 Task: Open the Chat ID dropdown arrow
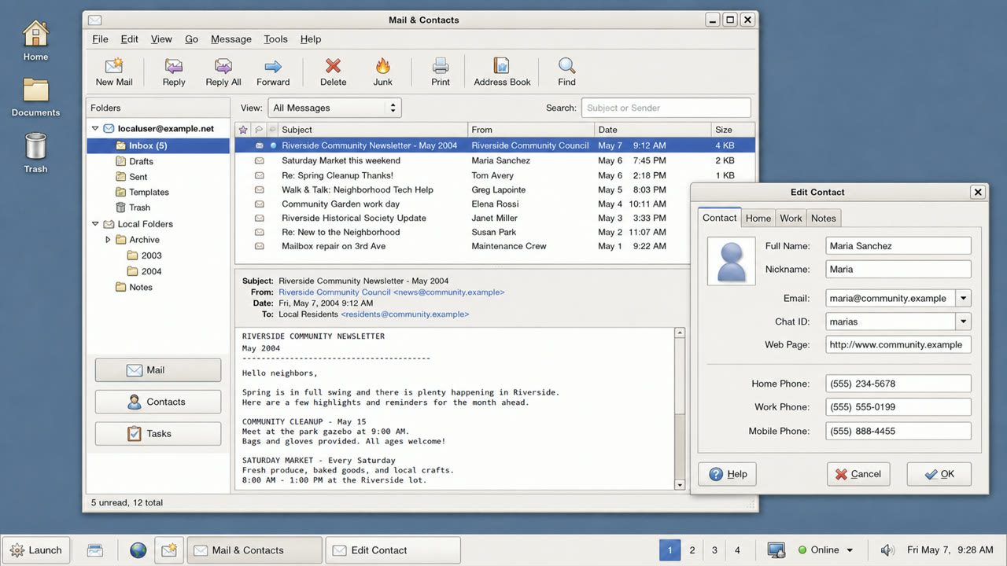tap(964, 322)
